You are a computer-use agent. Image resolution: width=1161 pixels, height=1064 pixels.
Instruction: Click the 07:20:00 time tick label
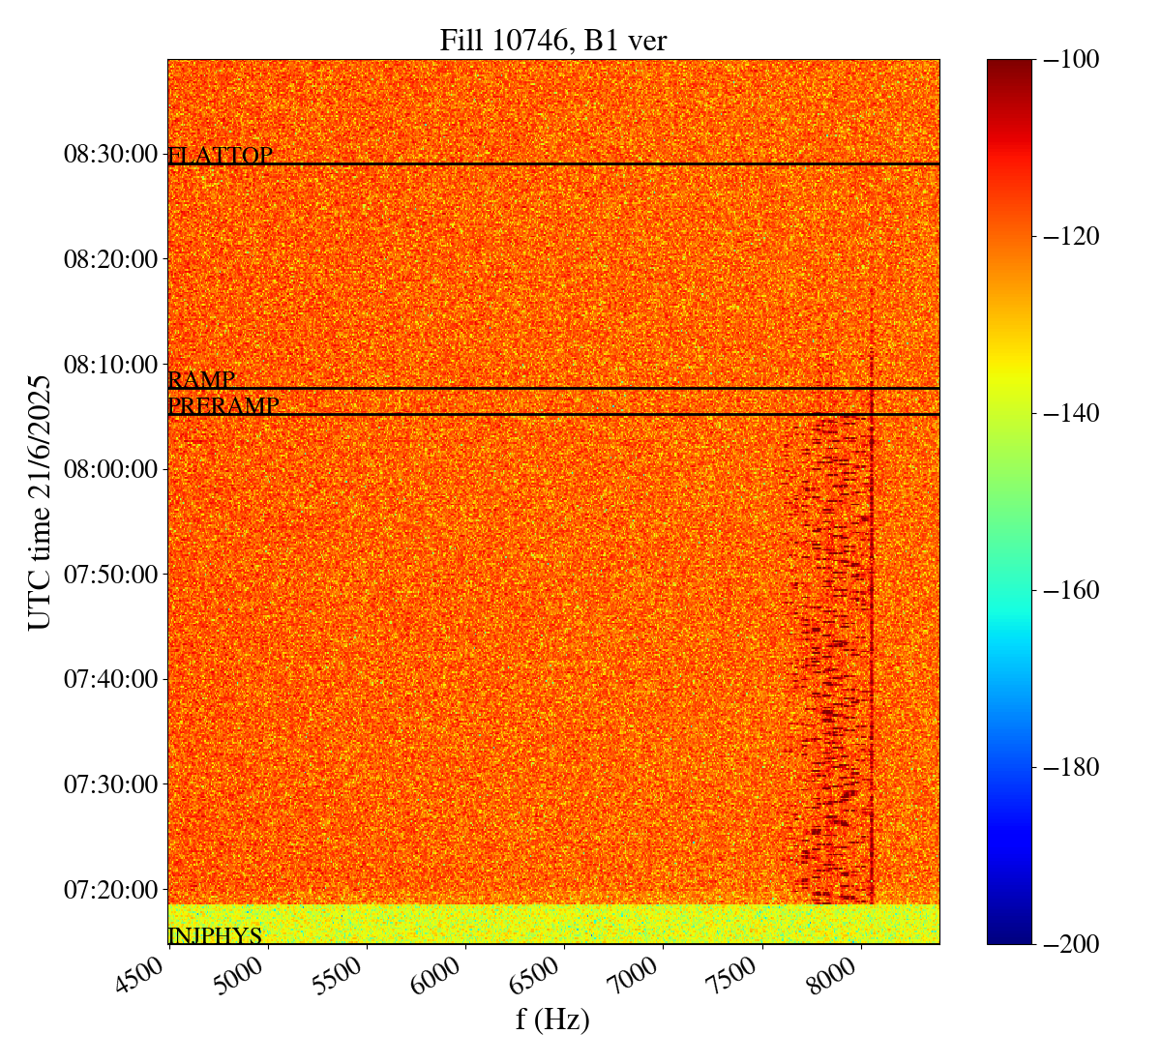point(110,889)
